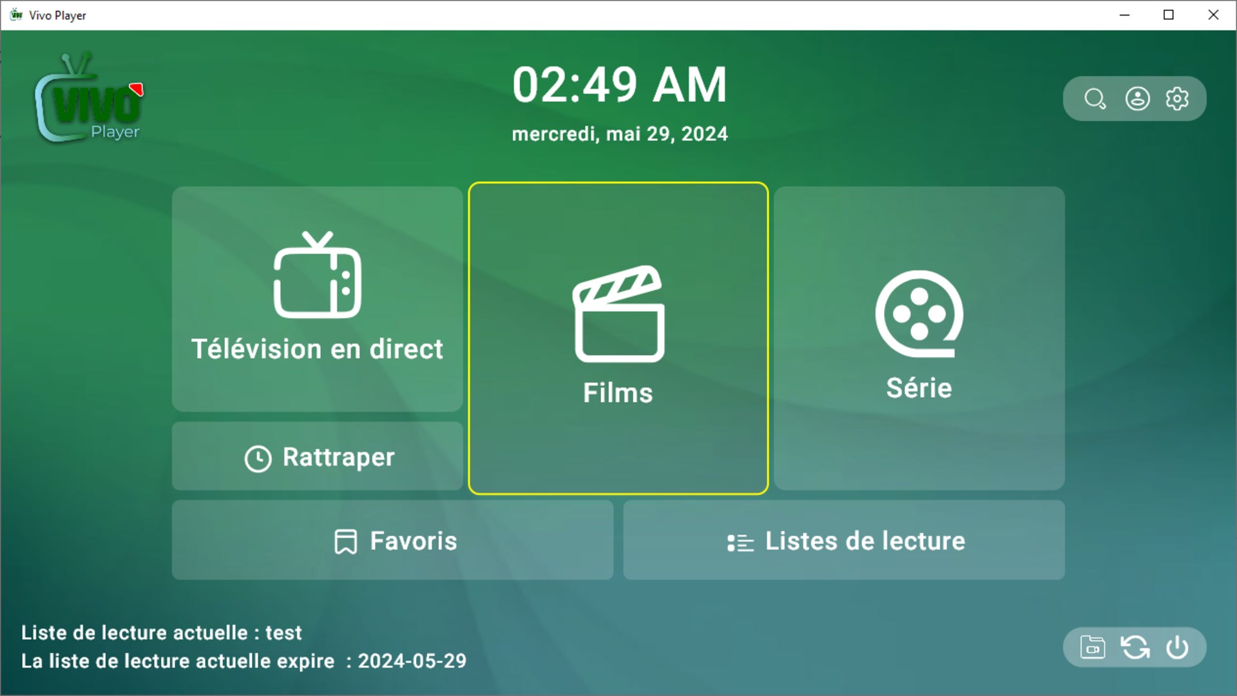Click the 02:49 AM clock display
This screenshot has width=1237, height=696.
point(619,85)
